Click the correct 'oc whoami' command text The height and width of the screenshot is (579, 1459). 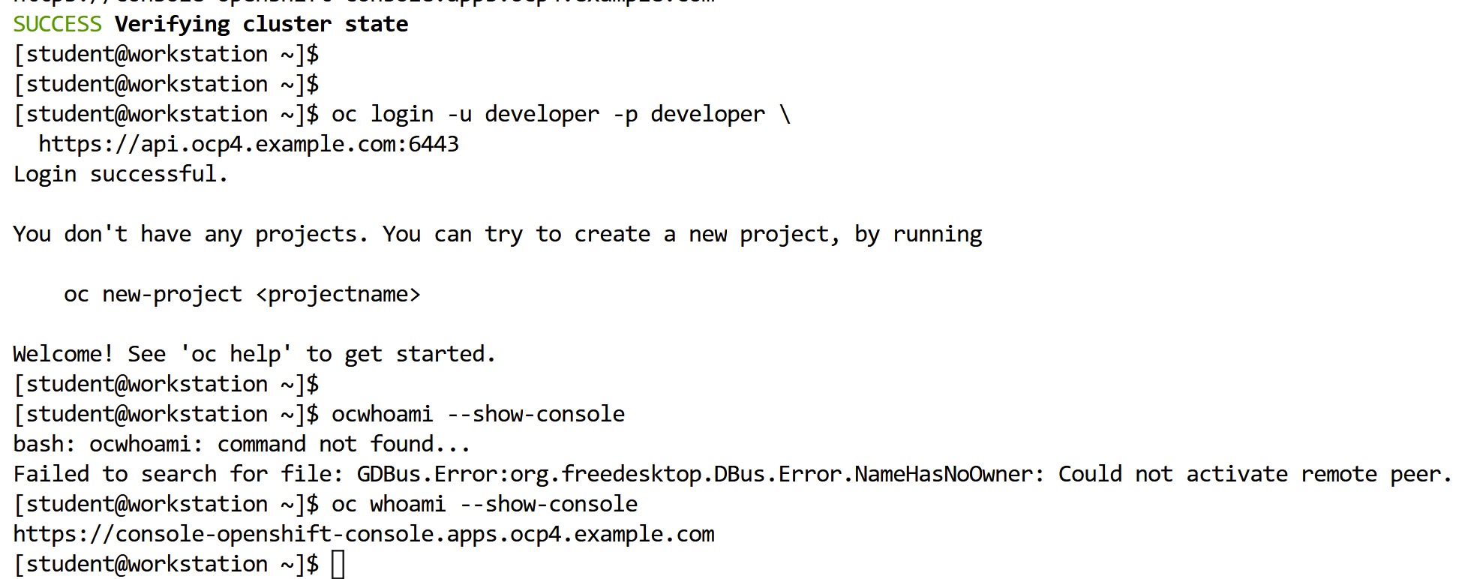(389, 504)
